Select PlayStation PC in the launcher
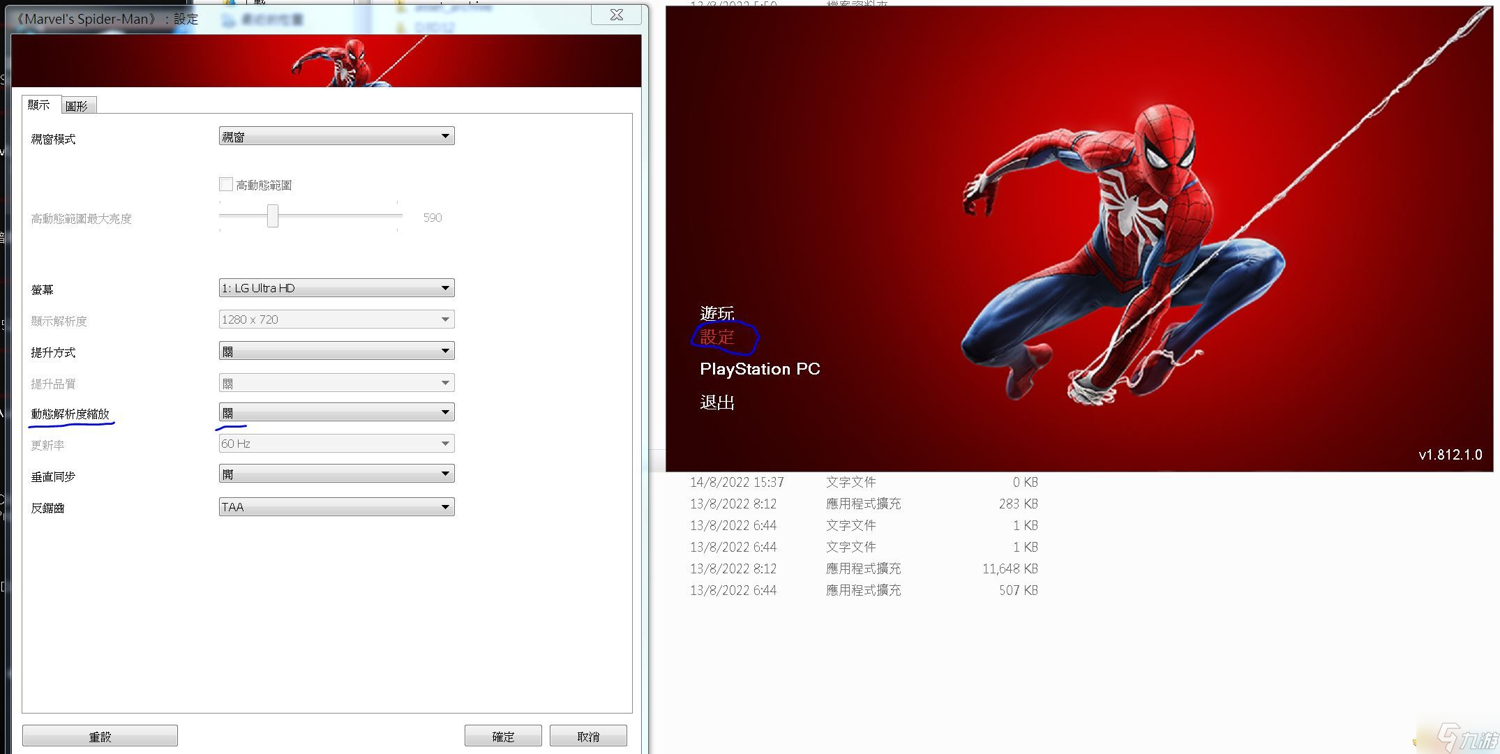Screen dimensions: 1500x754 (x=760, y=369)
